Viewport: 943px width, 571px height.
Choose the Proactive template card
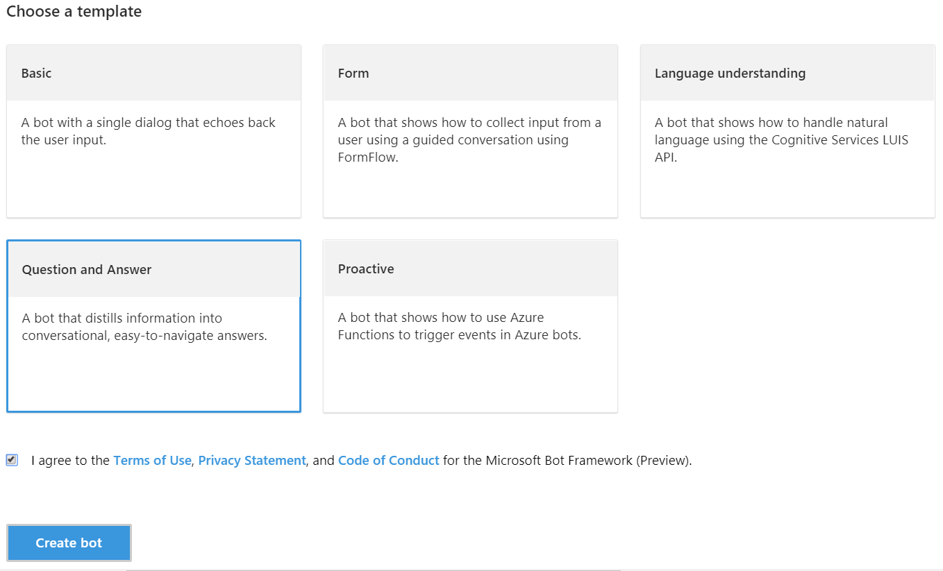[470, 326]
